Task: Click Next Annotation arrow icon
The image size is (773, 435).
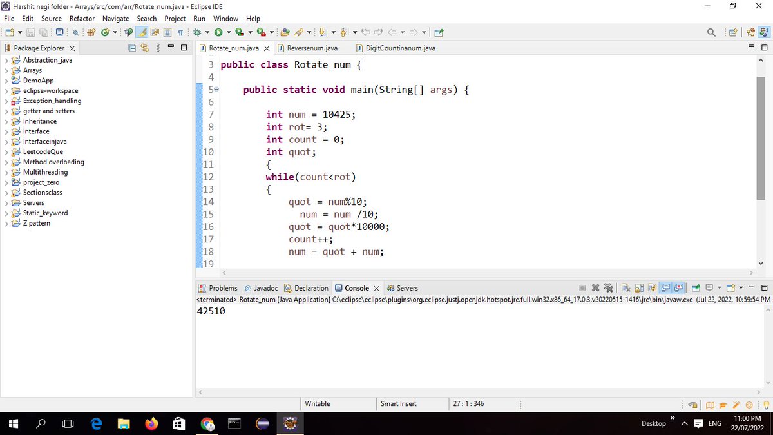Action: point(323,32)
